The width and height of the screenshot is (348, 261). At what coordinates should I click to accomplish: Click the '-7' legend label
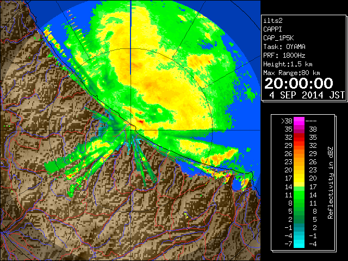pos(288,244)
